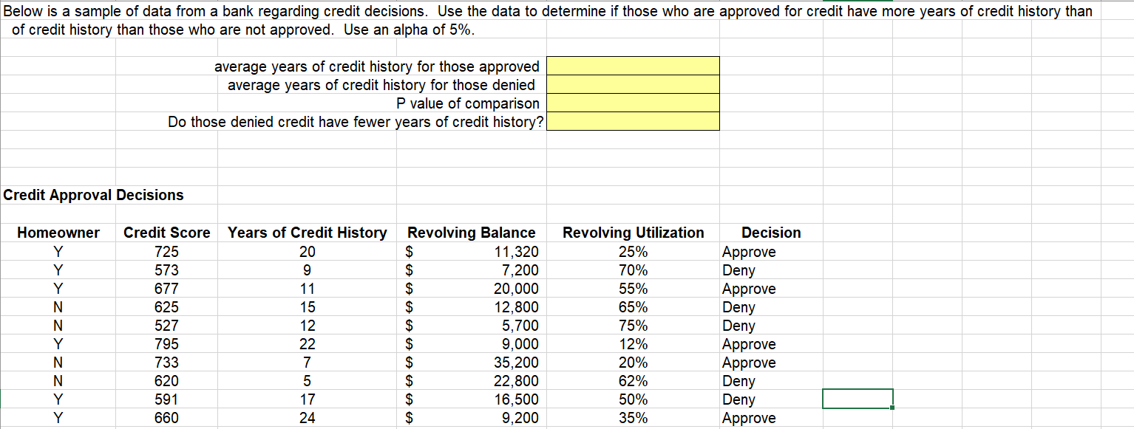Image resolution: width=1134 pixels, height=429 pixels.
Task: Select the Approve decision in the 733 row
Action: [x=771, y=363]
